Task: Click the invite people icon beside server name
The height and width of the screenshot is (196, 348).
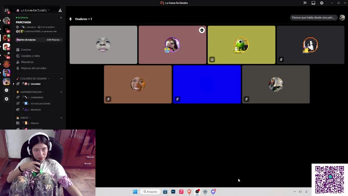Action: 60,10
